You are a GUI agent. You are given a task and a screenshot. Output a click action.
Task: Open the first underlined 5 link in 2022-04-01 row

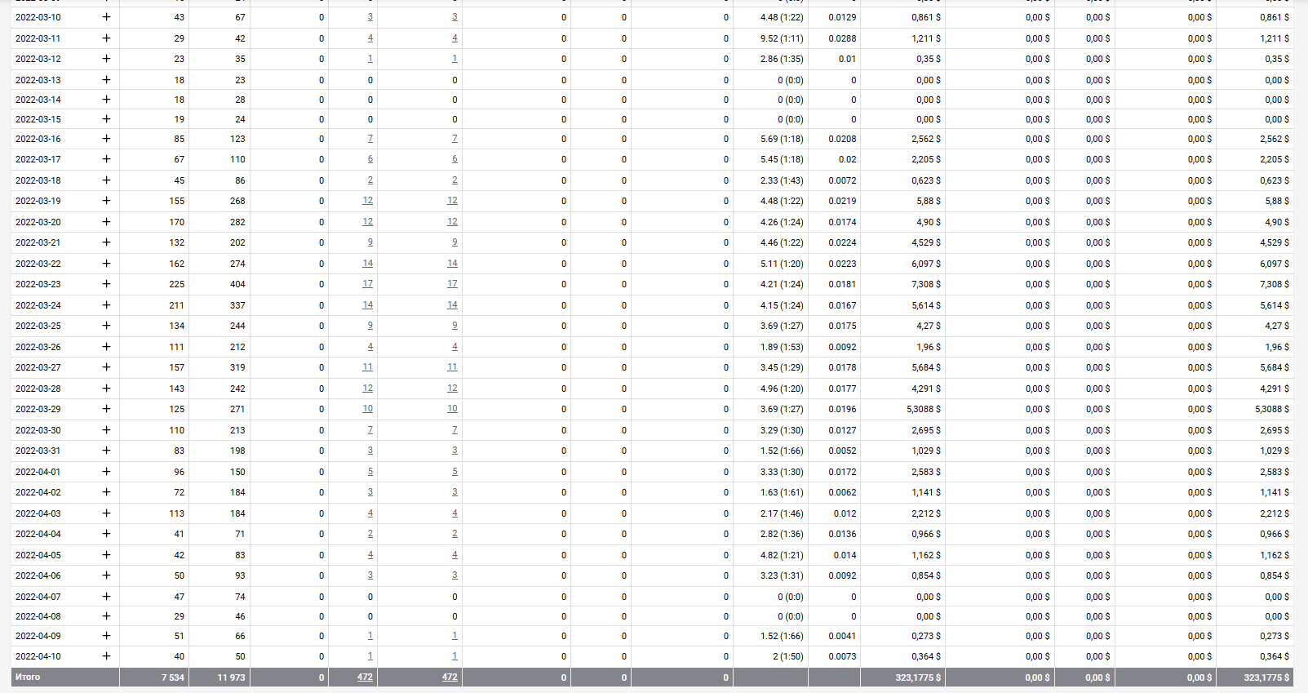(370, 472)
